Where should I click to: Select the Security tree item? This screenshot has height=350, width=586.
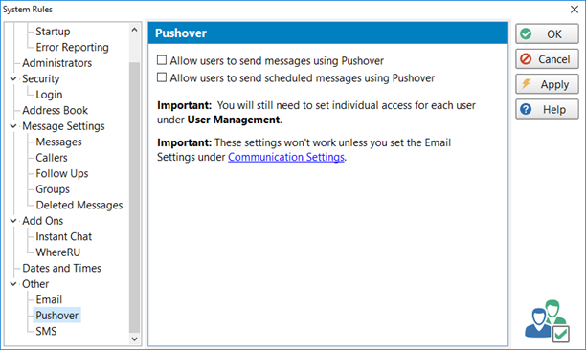click(x=41, y=78)
